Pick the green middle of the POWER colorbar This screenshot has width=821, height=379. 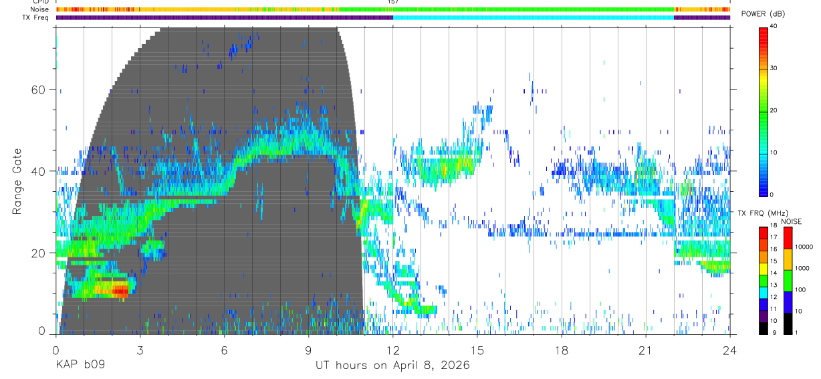tap(763, 110)
